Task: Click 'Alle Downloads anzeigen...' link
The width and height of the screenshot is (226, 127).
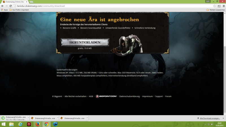Action: (210, 118)
